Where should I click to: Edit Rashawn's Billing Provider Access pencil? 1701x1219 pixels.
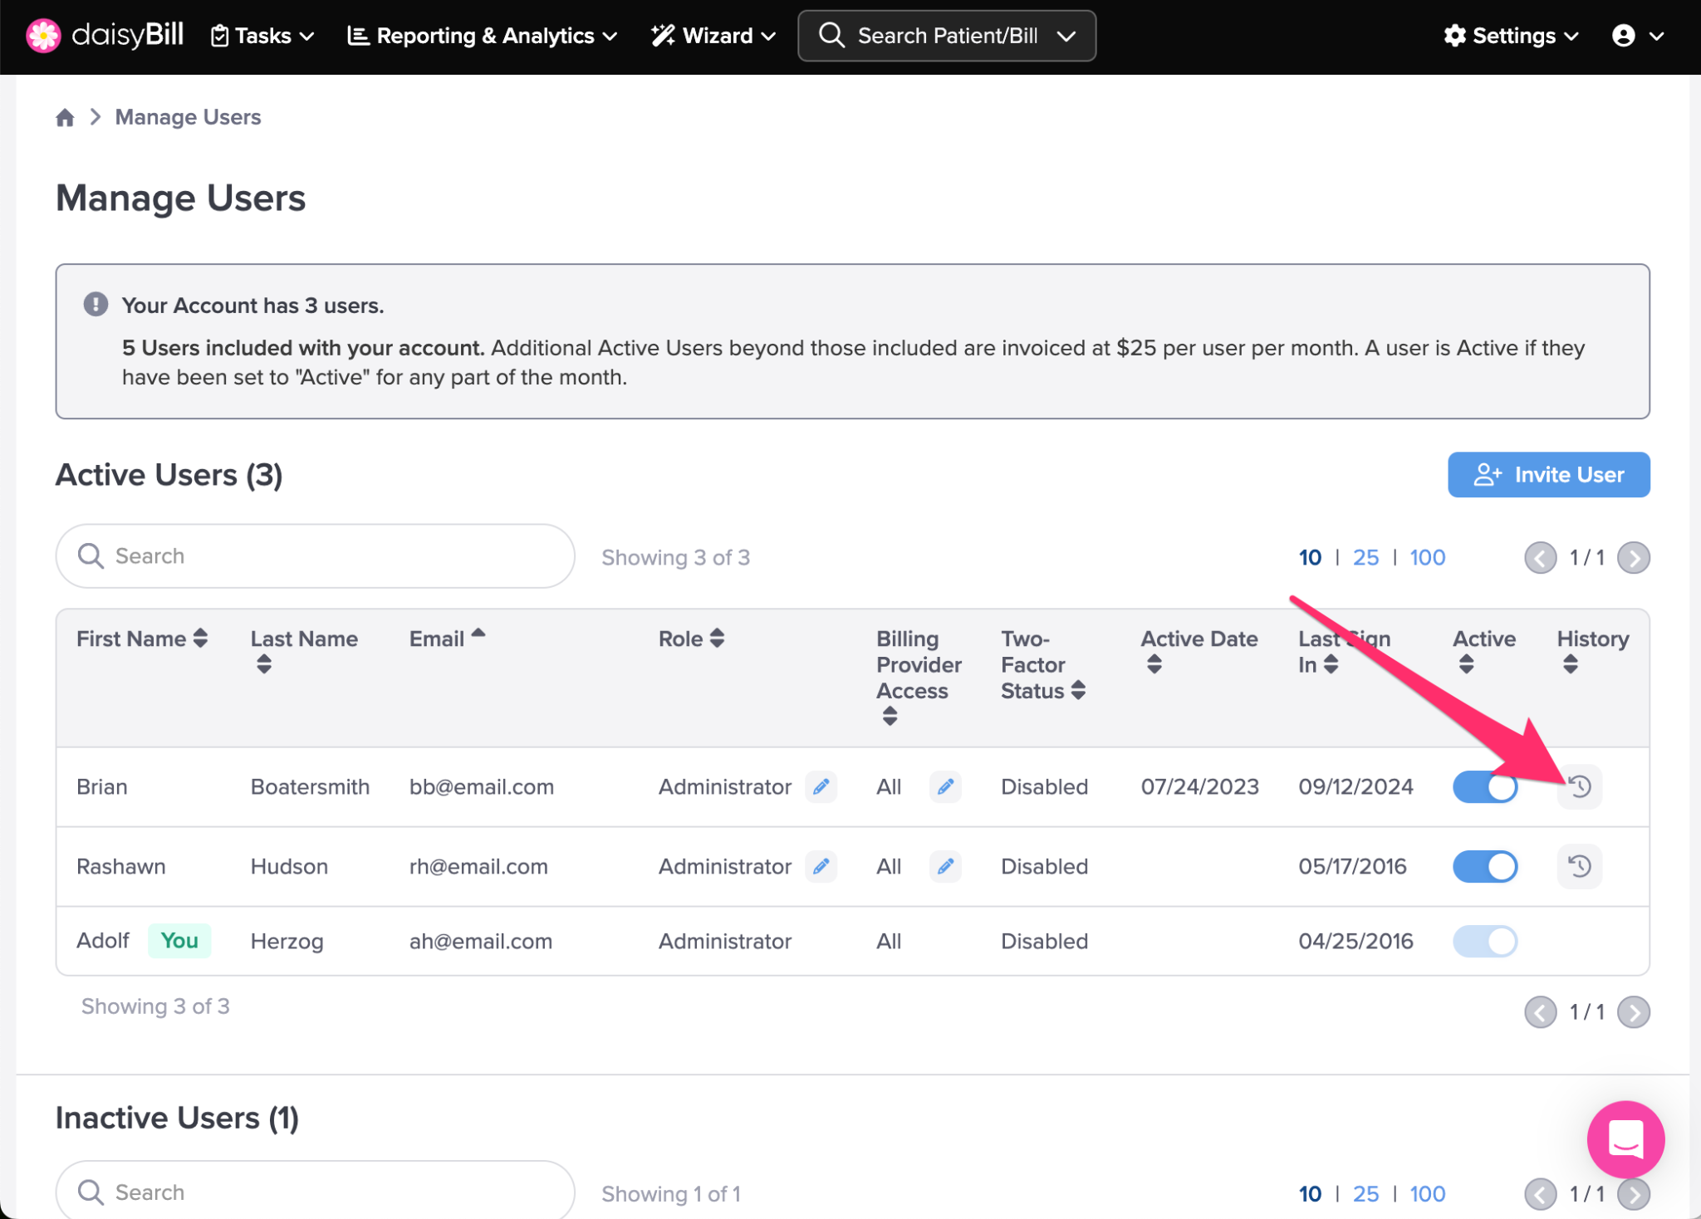tap(945, 866)
